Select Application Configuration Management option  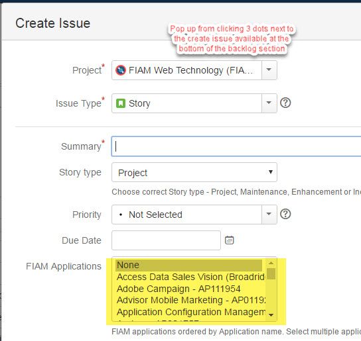[x=190, y=312]
